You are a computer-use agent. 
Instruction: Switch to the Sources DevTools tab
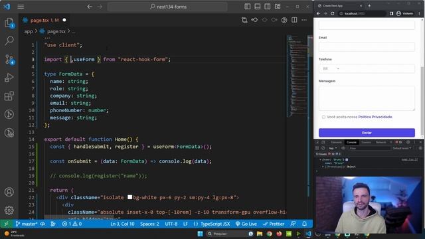366,142
